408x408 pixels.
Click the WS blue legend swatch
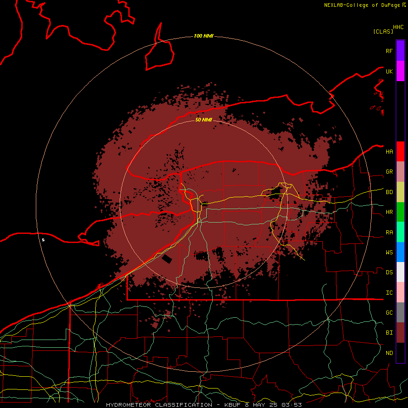tap(400, 252)
